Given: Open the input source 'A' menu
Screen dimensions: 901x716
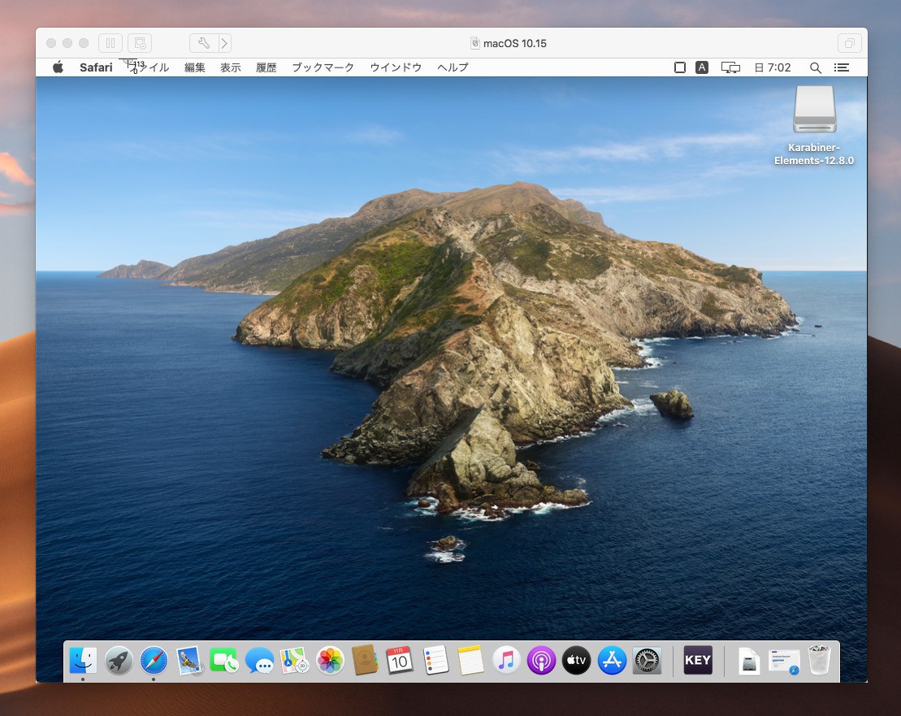Looking at the screenshot, I should coord(702,67).
